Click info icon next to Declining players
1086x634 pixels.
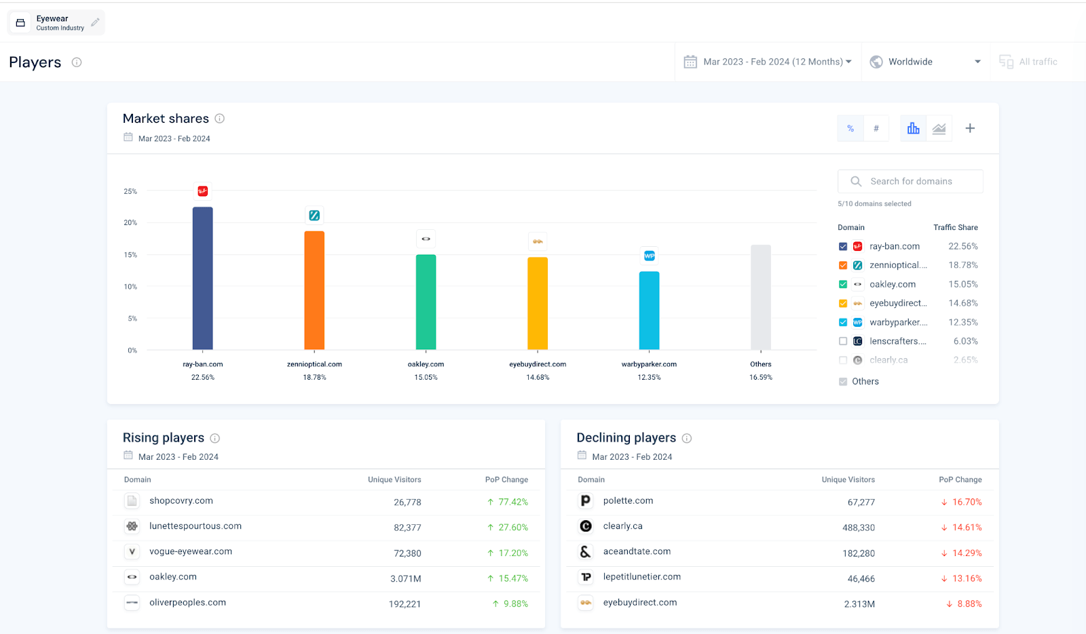(x=687, y=438)
